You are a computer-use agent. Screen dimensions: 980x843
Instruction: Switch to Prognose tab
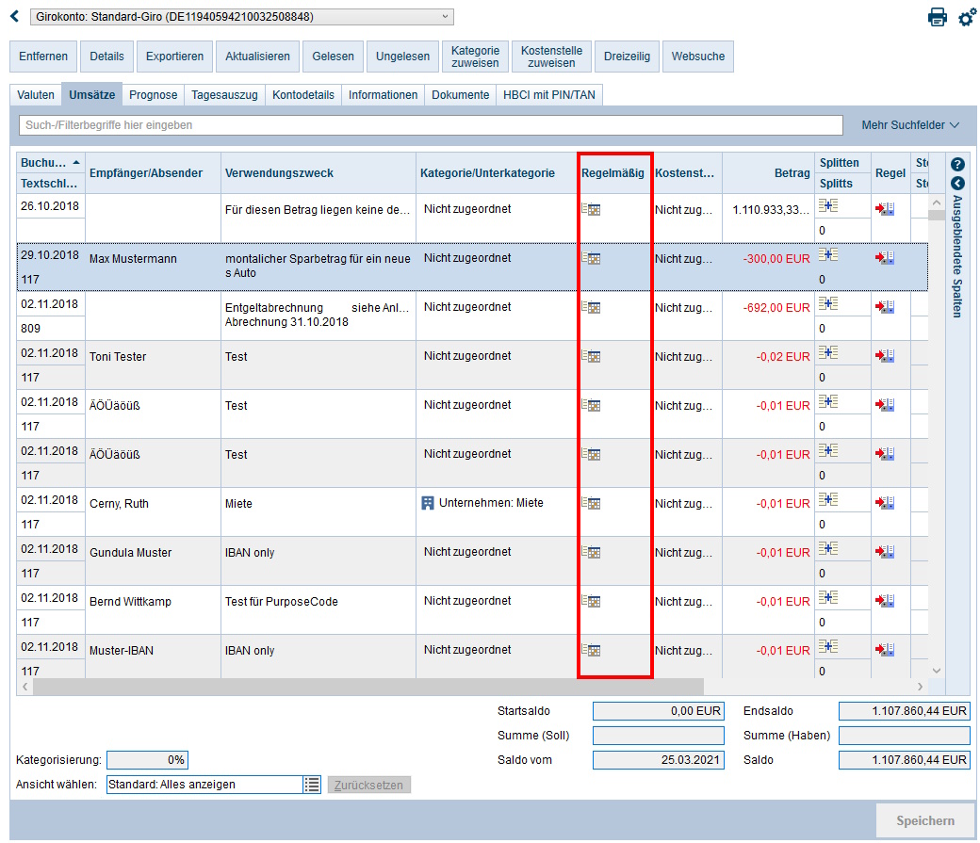coord(153,95)
